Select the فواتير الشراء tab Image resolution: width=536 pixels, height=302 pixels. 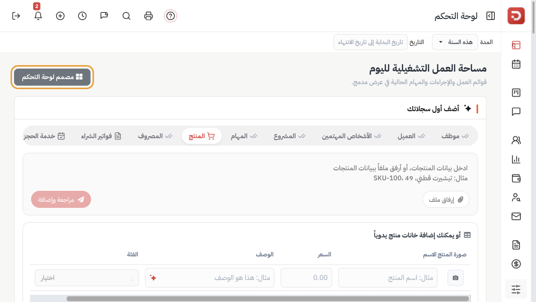point(101,136)
